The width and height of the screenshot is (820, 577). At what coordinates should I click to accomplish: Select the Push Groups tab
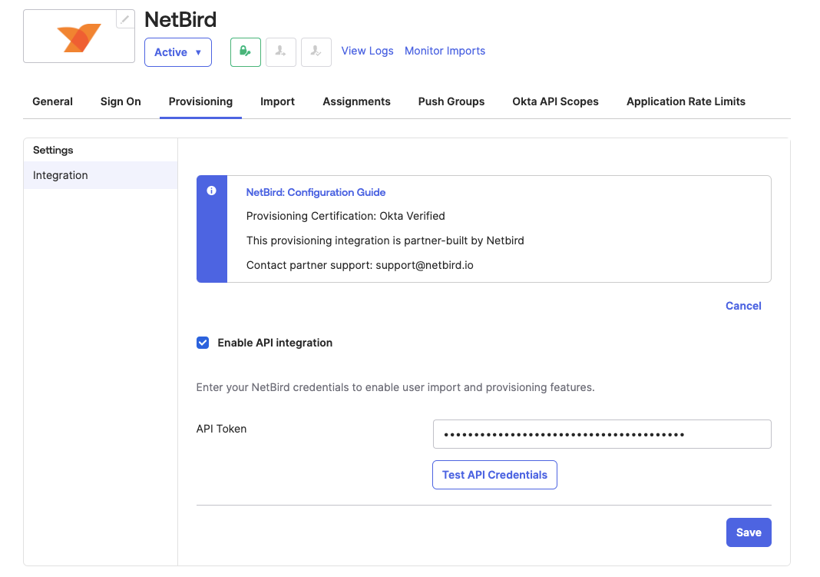(451, 101)
